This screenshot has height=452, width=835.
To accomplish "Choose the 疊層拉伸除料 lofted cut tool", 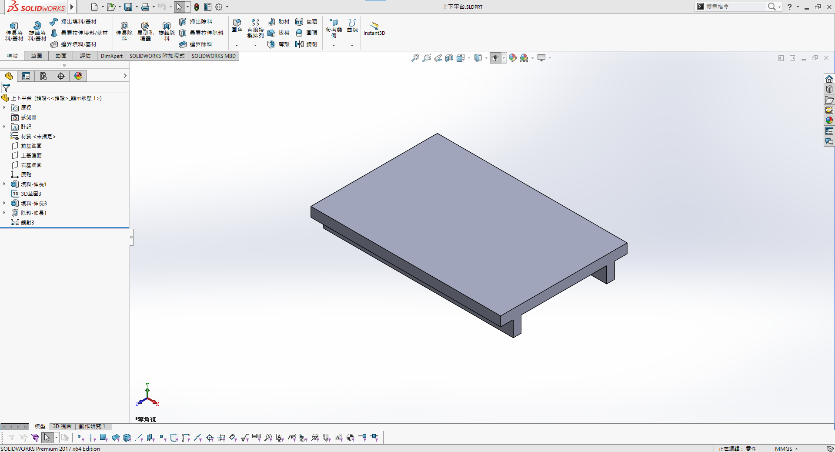I will (x=201, y=33).
